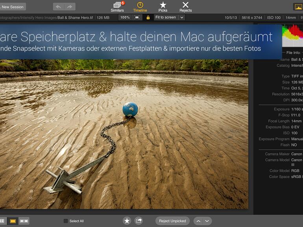Screen dimensions: 303x227
Task: Click the Flash NO value
Action: [x=294, y=145]
